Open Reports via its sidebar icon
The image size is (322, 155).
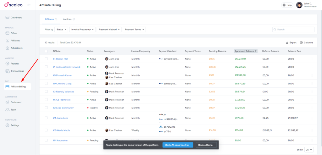(8, 64)
